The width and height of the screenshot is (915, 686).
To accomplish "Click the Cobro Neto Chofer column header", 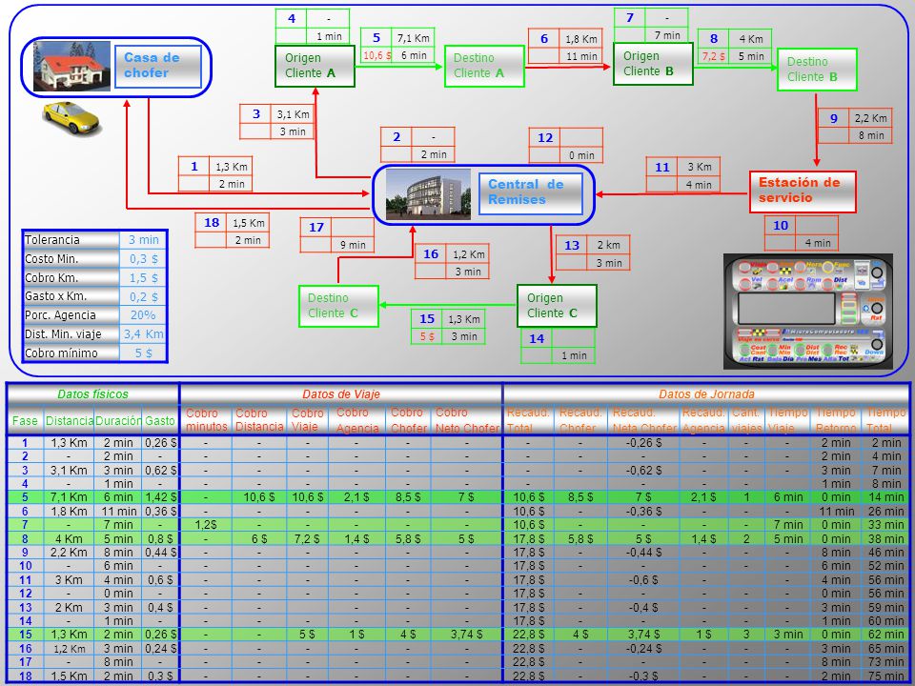I will tap(467, 420).
